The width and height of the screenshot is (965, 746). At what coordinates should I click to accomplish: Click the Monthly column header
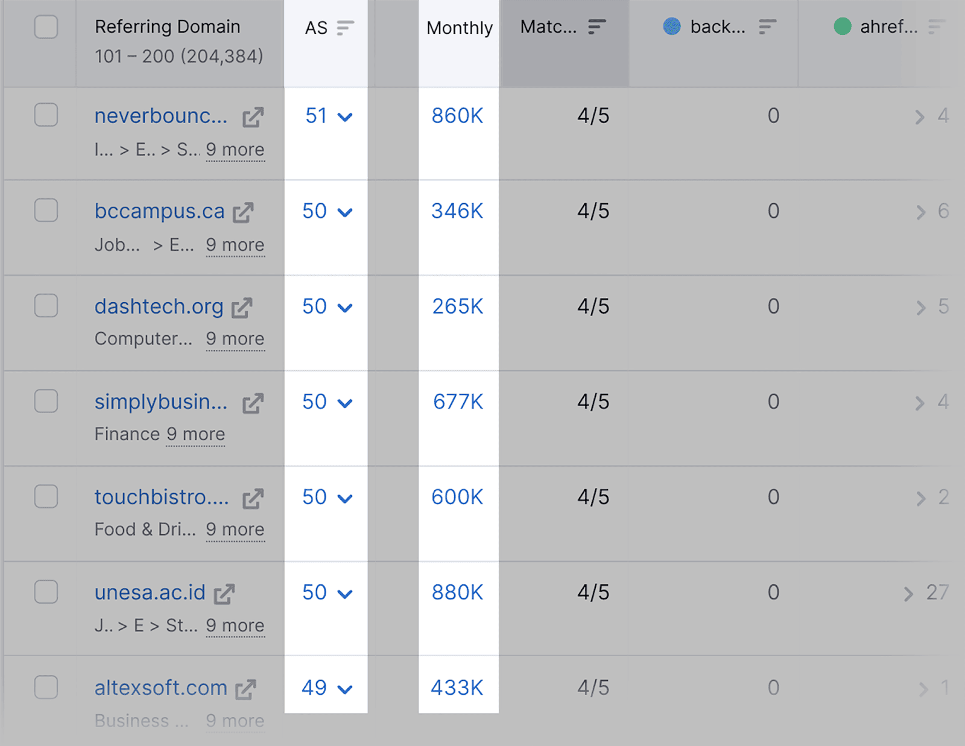pos(459,27)
